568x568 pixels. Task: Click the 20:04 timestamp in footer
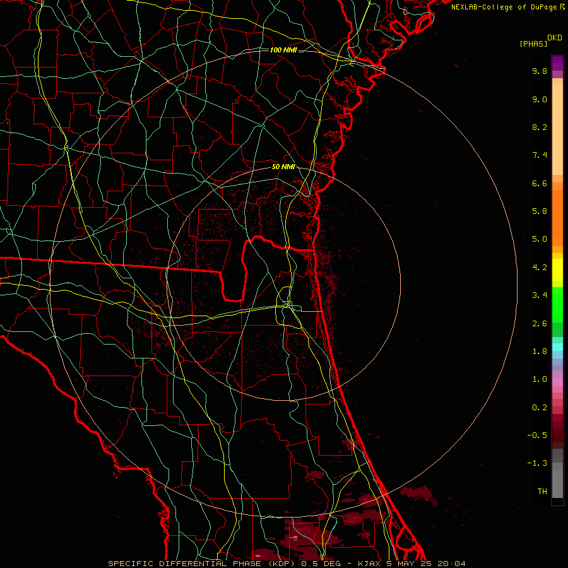(451, 564)
